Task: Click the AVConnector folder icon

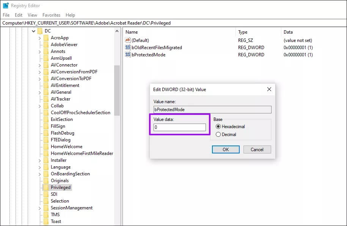Action: point(46,65)
